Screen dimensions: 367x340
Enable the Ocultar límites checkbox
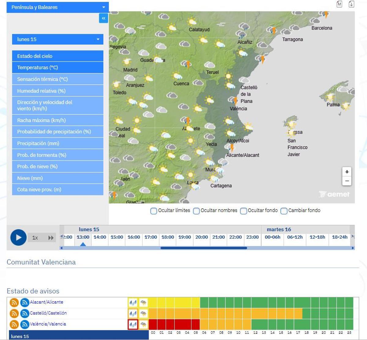tap(154, 211)
